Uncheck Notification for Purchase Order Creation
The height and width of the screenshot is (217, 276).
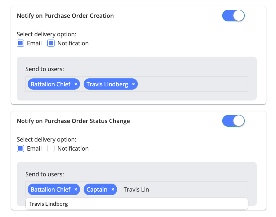[x=51, y=43]
